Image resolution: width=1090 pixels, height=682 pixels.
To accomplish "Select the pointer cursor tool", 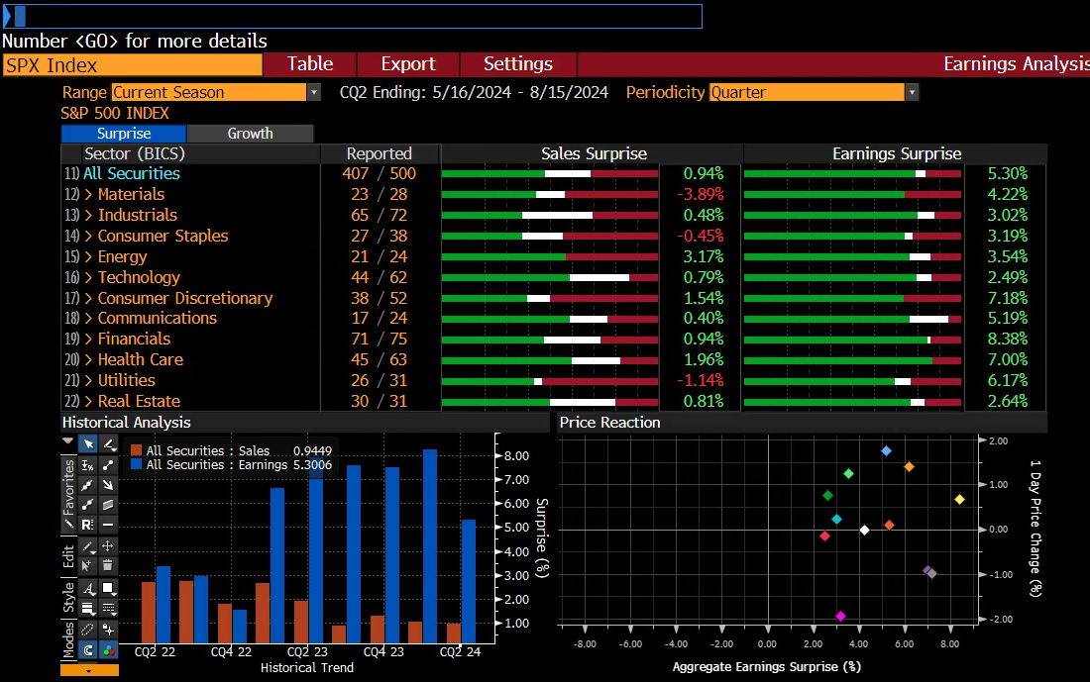I will tap(87, 443).
